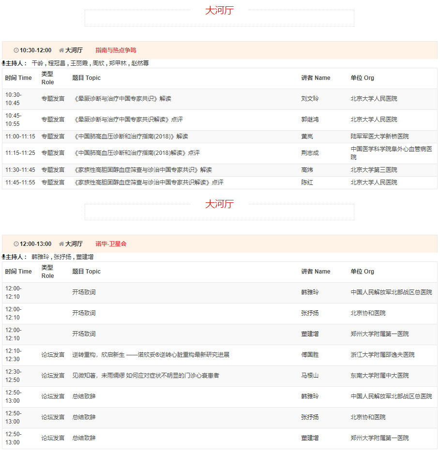
Task: Select topic 《晕厥诊断与治疗中国专家共识》解读
Action: tap(121, 99)
